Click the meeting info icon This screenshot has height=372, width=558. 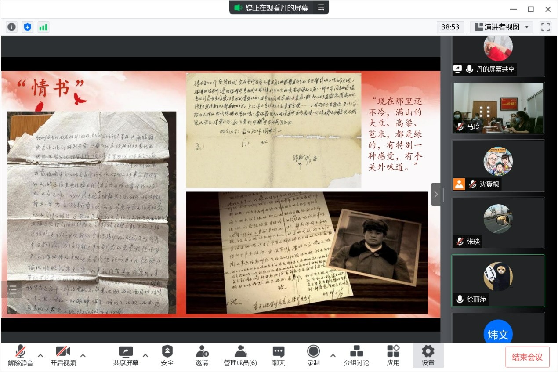(x=11, y=27)
